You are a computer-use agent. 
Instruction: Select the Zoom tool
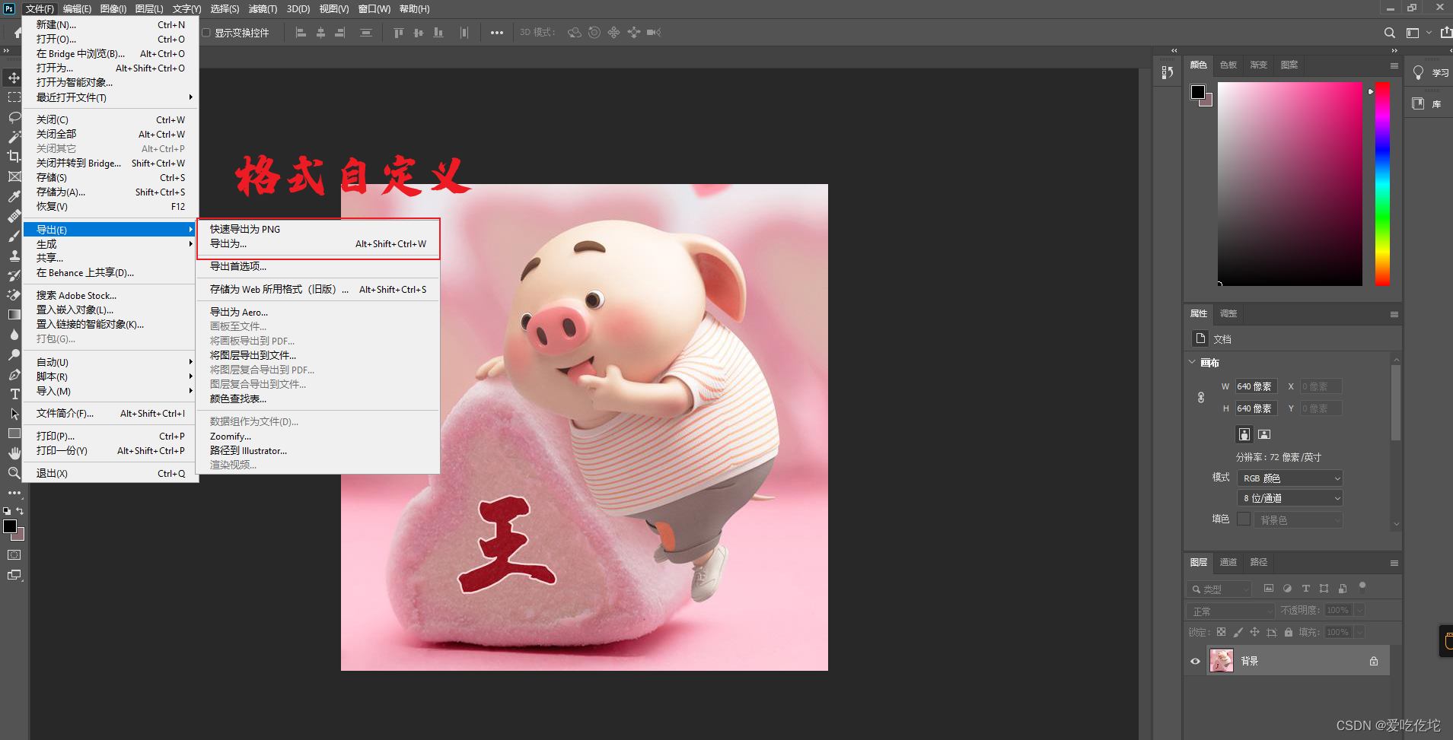[x=14, y=473]
